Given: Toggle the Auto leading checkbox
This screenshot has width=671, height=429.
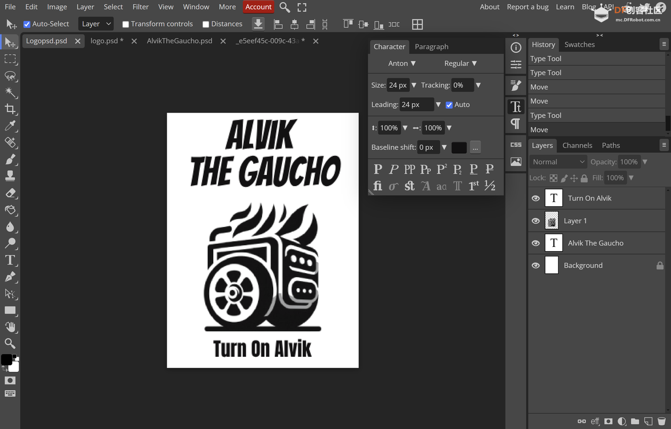Looking at the screenshot, I should (x=449, y=105).
